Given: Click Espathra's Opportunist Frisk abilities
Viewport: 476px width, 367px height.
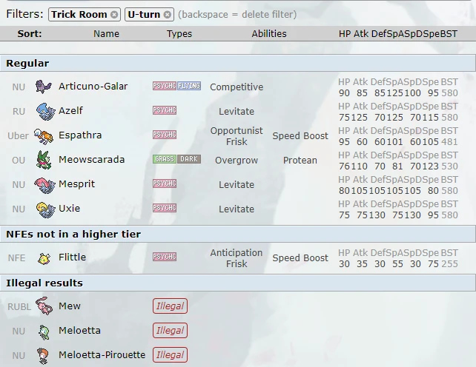Looking at the screenshot, I should click(x=237, y=136).
